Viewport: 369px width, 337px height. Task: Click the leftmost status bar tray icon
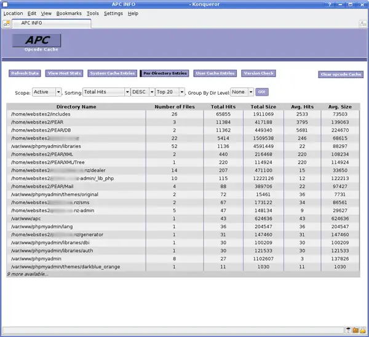(349, 330)
